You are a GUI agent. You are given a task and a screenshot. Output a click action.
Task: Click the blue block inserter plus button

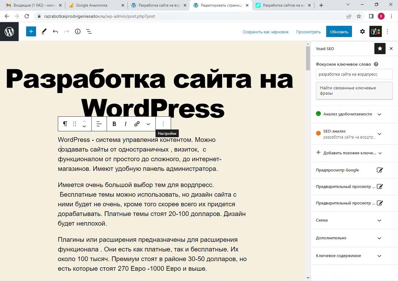click(x=31, y=31)
